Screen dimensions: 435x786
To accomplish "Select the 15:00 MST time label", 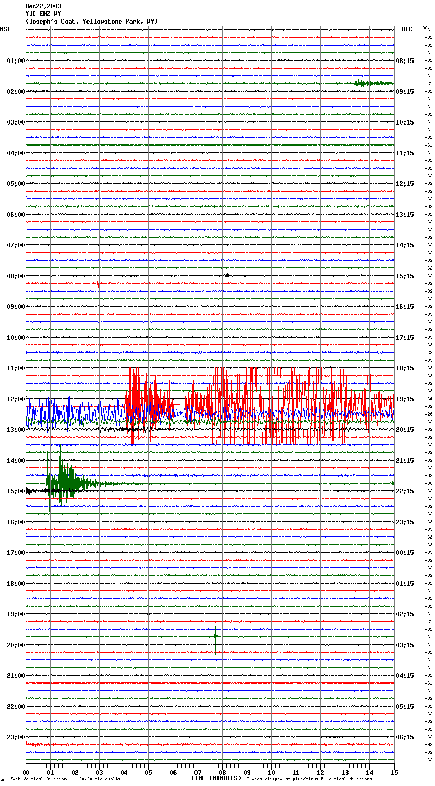I will coord(16,491).
